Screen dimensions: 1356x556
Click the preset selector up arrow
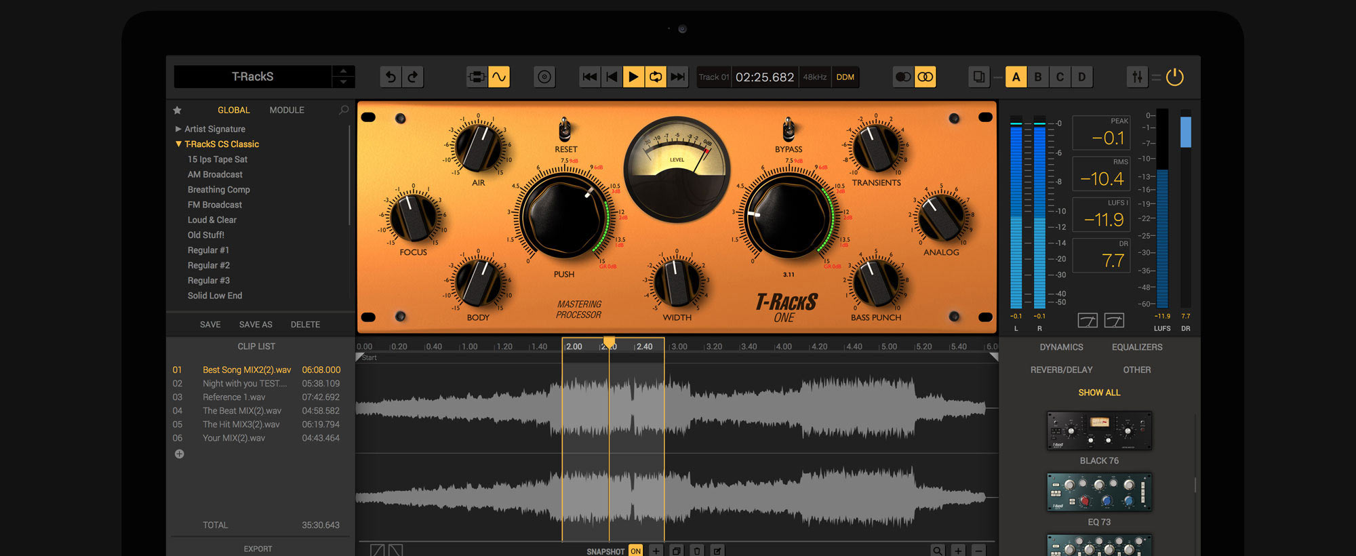(x=343, y=71)
